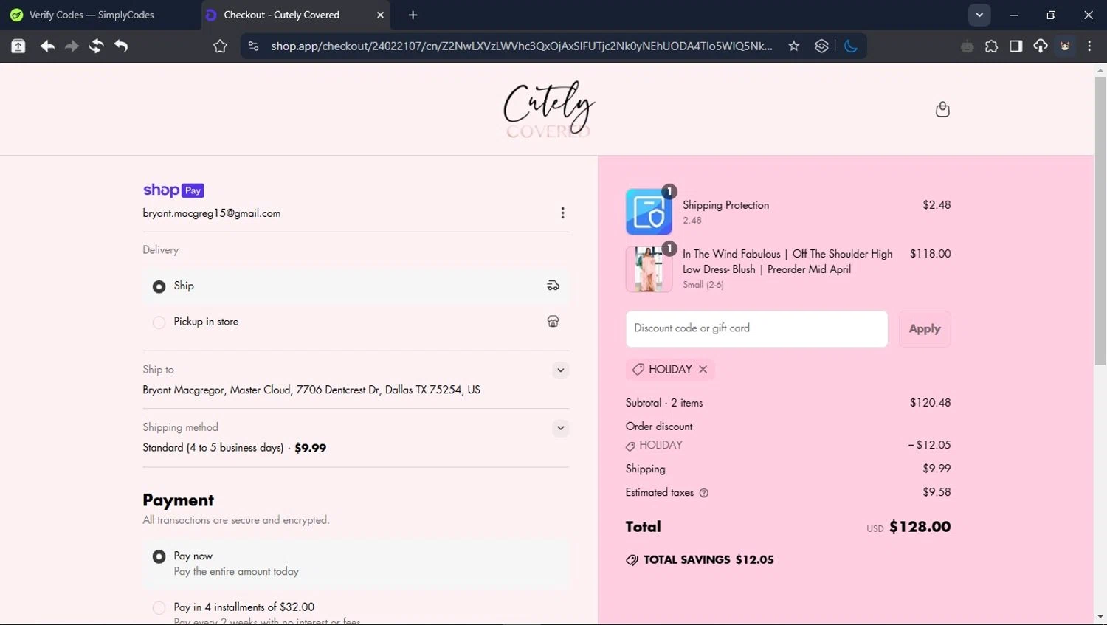The image size is (1107, 625).
Task: Remove the HOLIDAY discount code
Action: click(x=703, y=369)
